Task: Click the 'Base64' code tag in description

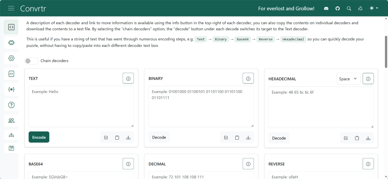Action: click(x=242, y=39)
